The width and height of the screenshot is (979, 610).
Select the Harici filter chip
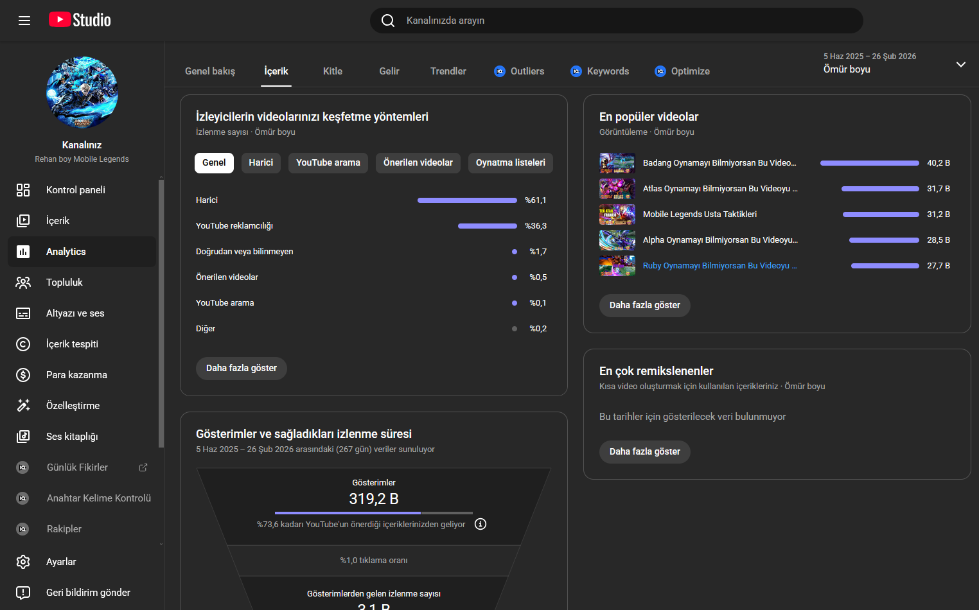(261, 163)
